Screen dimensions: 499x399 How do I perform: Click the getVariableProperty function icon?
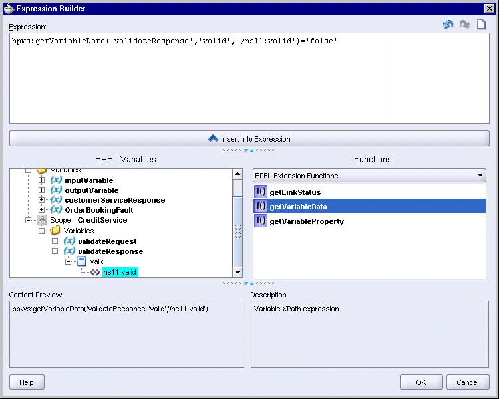coord(261,221)
